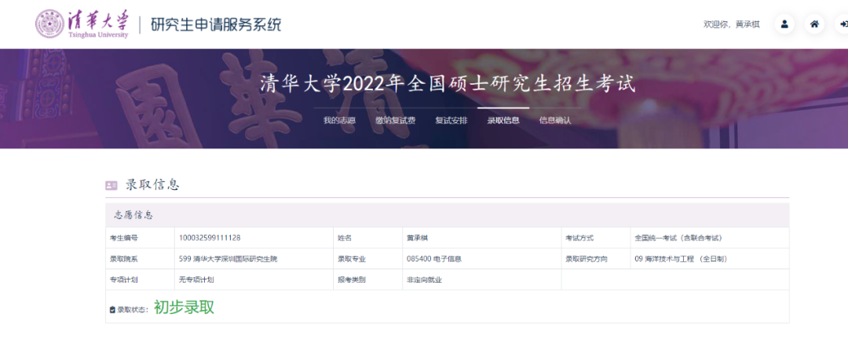848x358 pixels.
Task: Open the user profile icon
Action: click(x=784, y=24)
